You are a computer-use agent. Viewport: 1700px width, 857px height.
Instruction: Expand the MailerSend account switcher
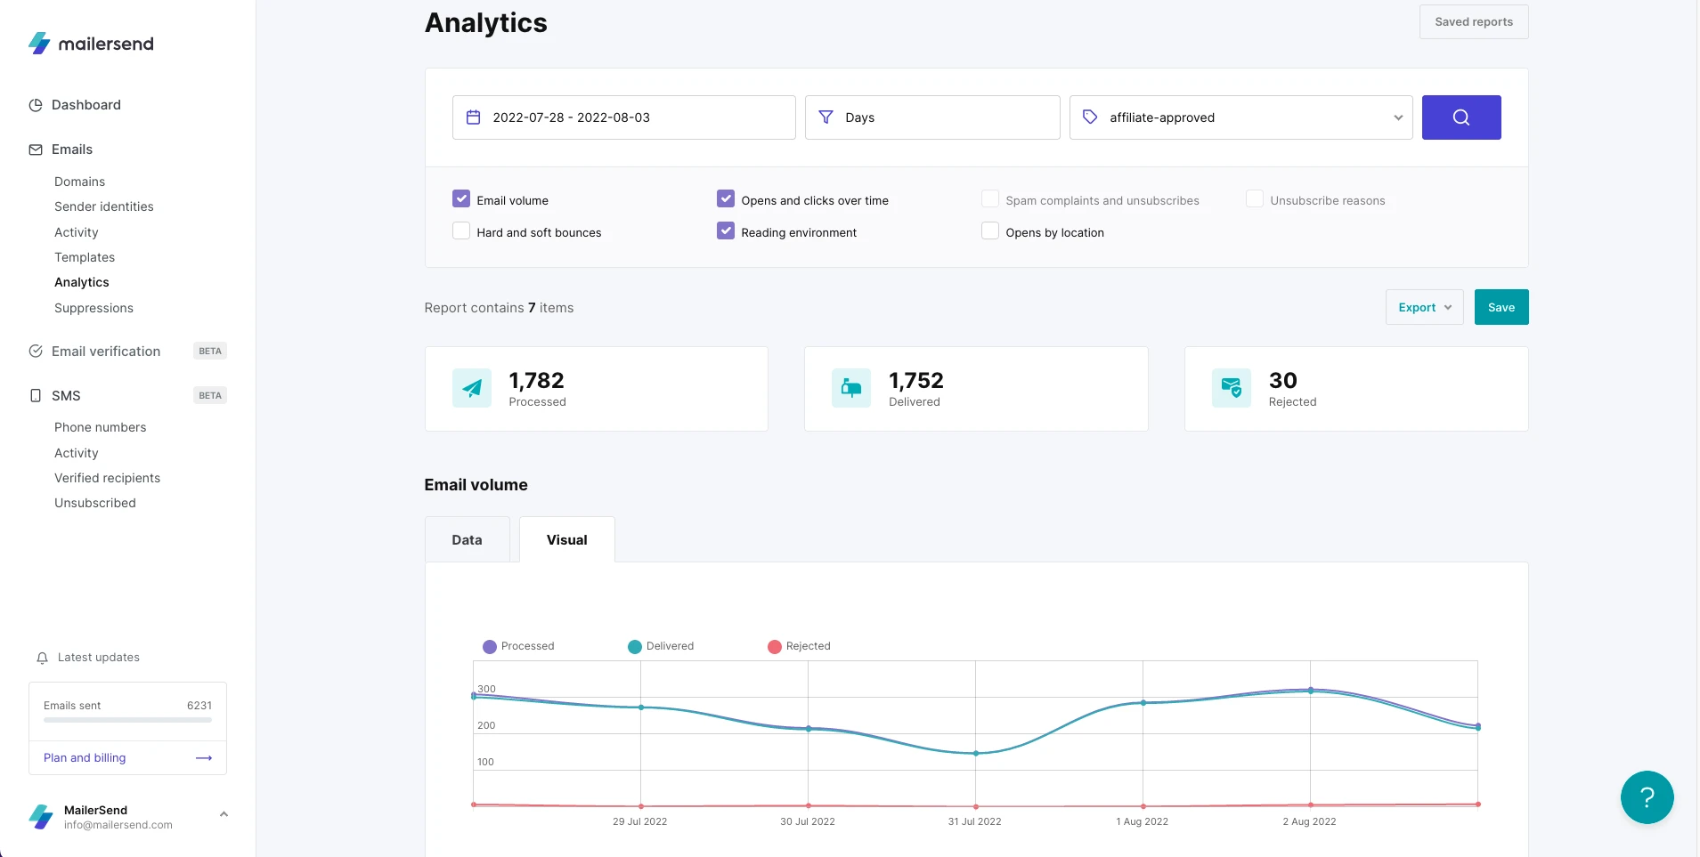(x=224, y=814)
